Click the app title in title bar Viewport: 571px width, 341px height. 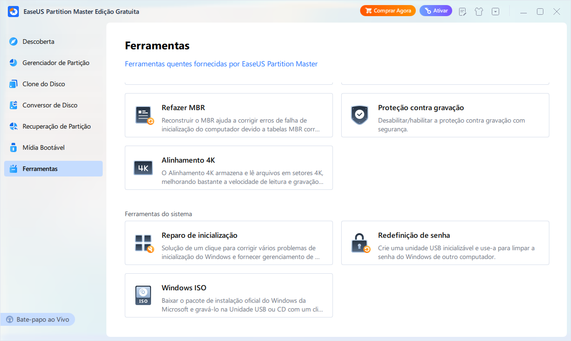[x=82, y=12]
